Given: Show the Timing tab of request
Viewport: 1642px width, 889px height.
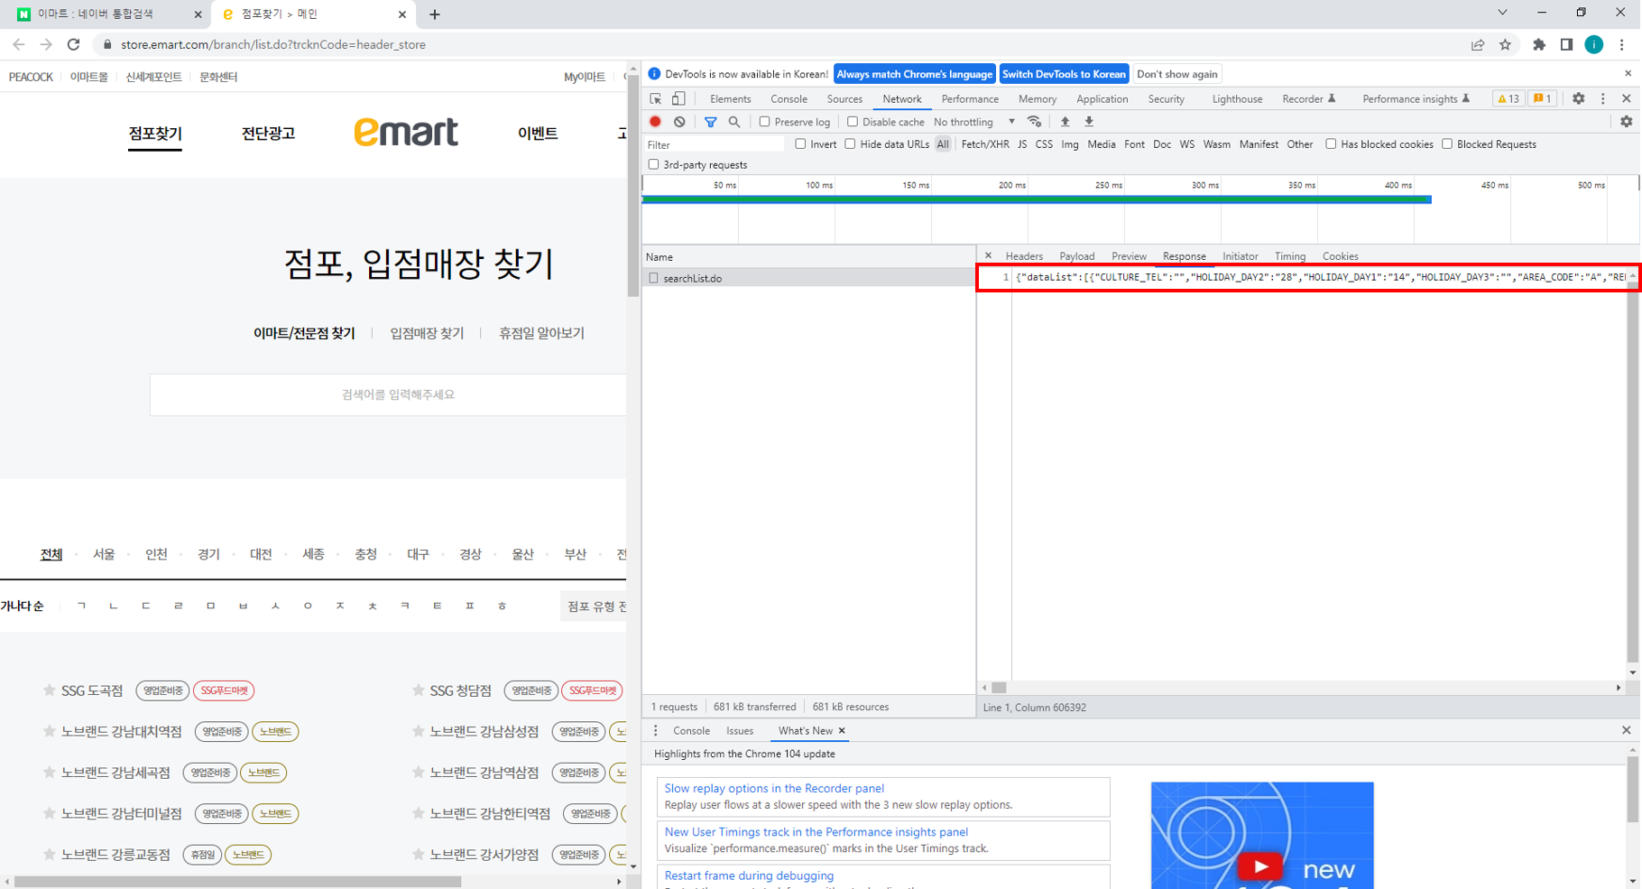Looking at the screenshot, I should pyautogui.click(x=1289, y=256).
